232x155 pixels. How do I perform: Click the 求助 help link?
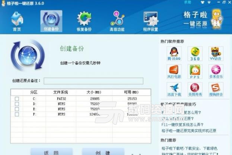tap(187, 2)
